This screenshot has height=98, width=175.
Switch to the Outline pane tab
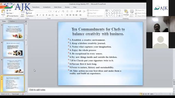click(12, 21)
